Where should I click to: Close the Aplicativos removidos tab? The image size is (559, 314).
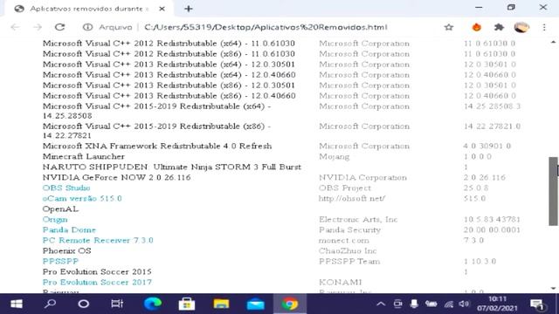[x=162, y=9]
